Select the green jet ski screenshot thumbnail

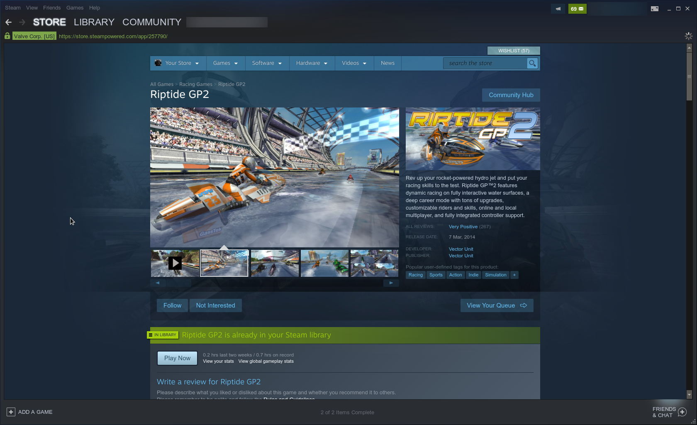tap(324, 263)
